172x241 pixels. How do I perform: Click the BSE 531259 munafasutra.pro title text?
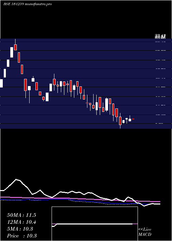point(28,4)
